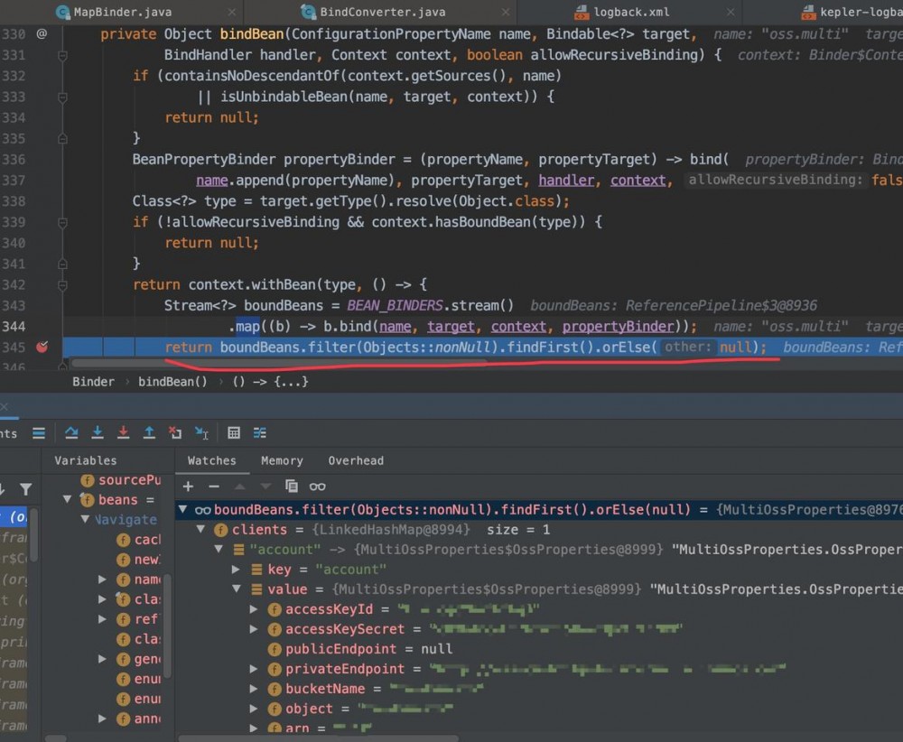Image resolution: width=903 pixels, height=742 pixels.
Task: Collapse the clients LinkedHashMap node
Action: click(200, 529)
